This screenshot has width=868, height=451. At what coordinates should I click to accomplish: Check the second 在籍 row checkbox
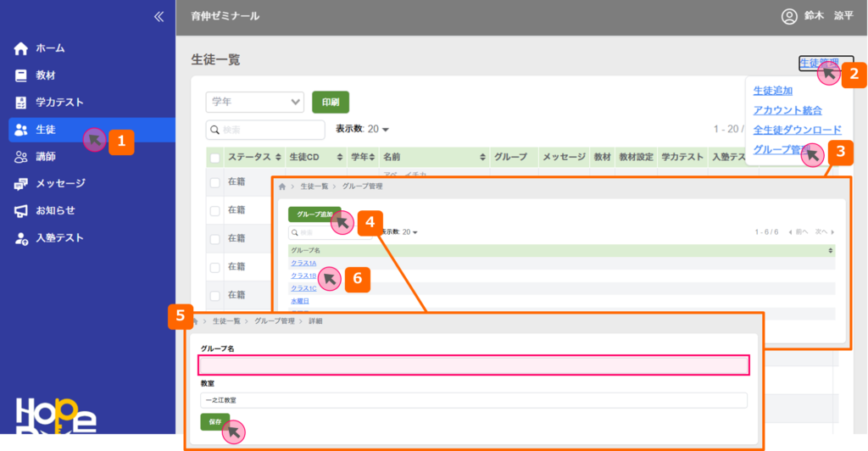pos(215,210)
